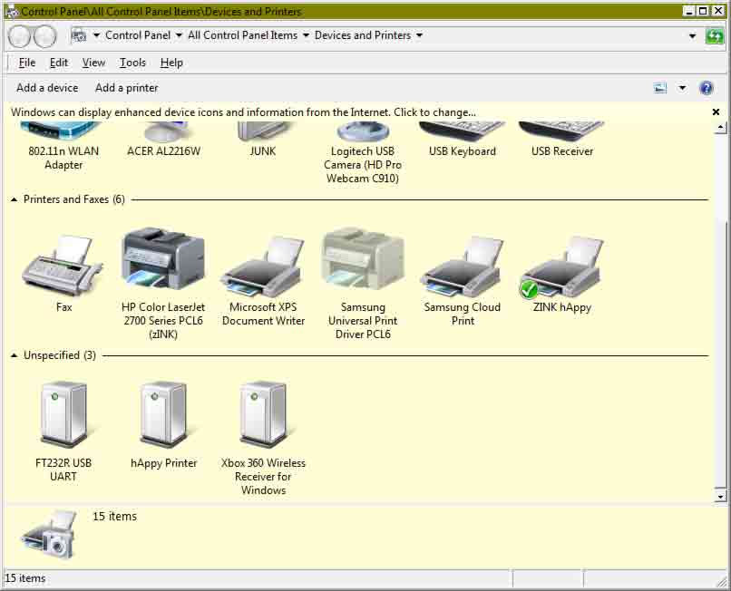Select the FT232R USB UART device
Screen dimensions: 731x591
[63, 412]
